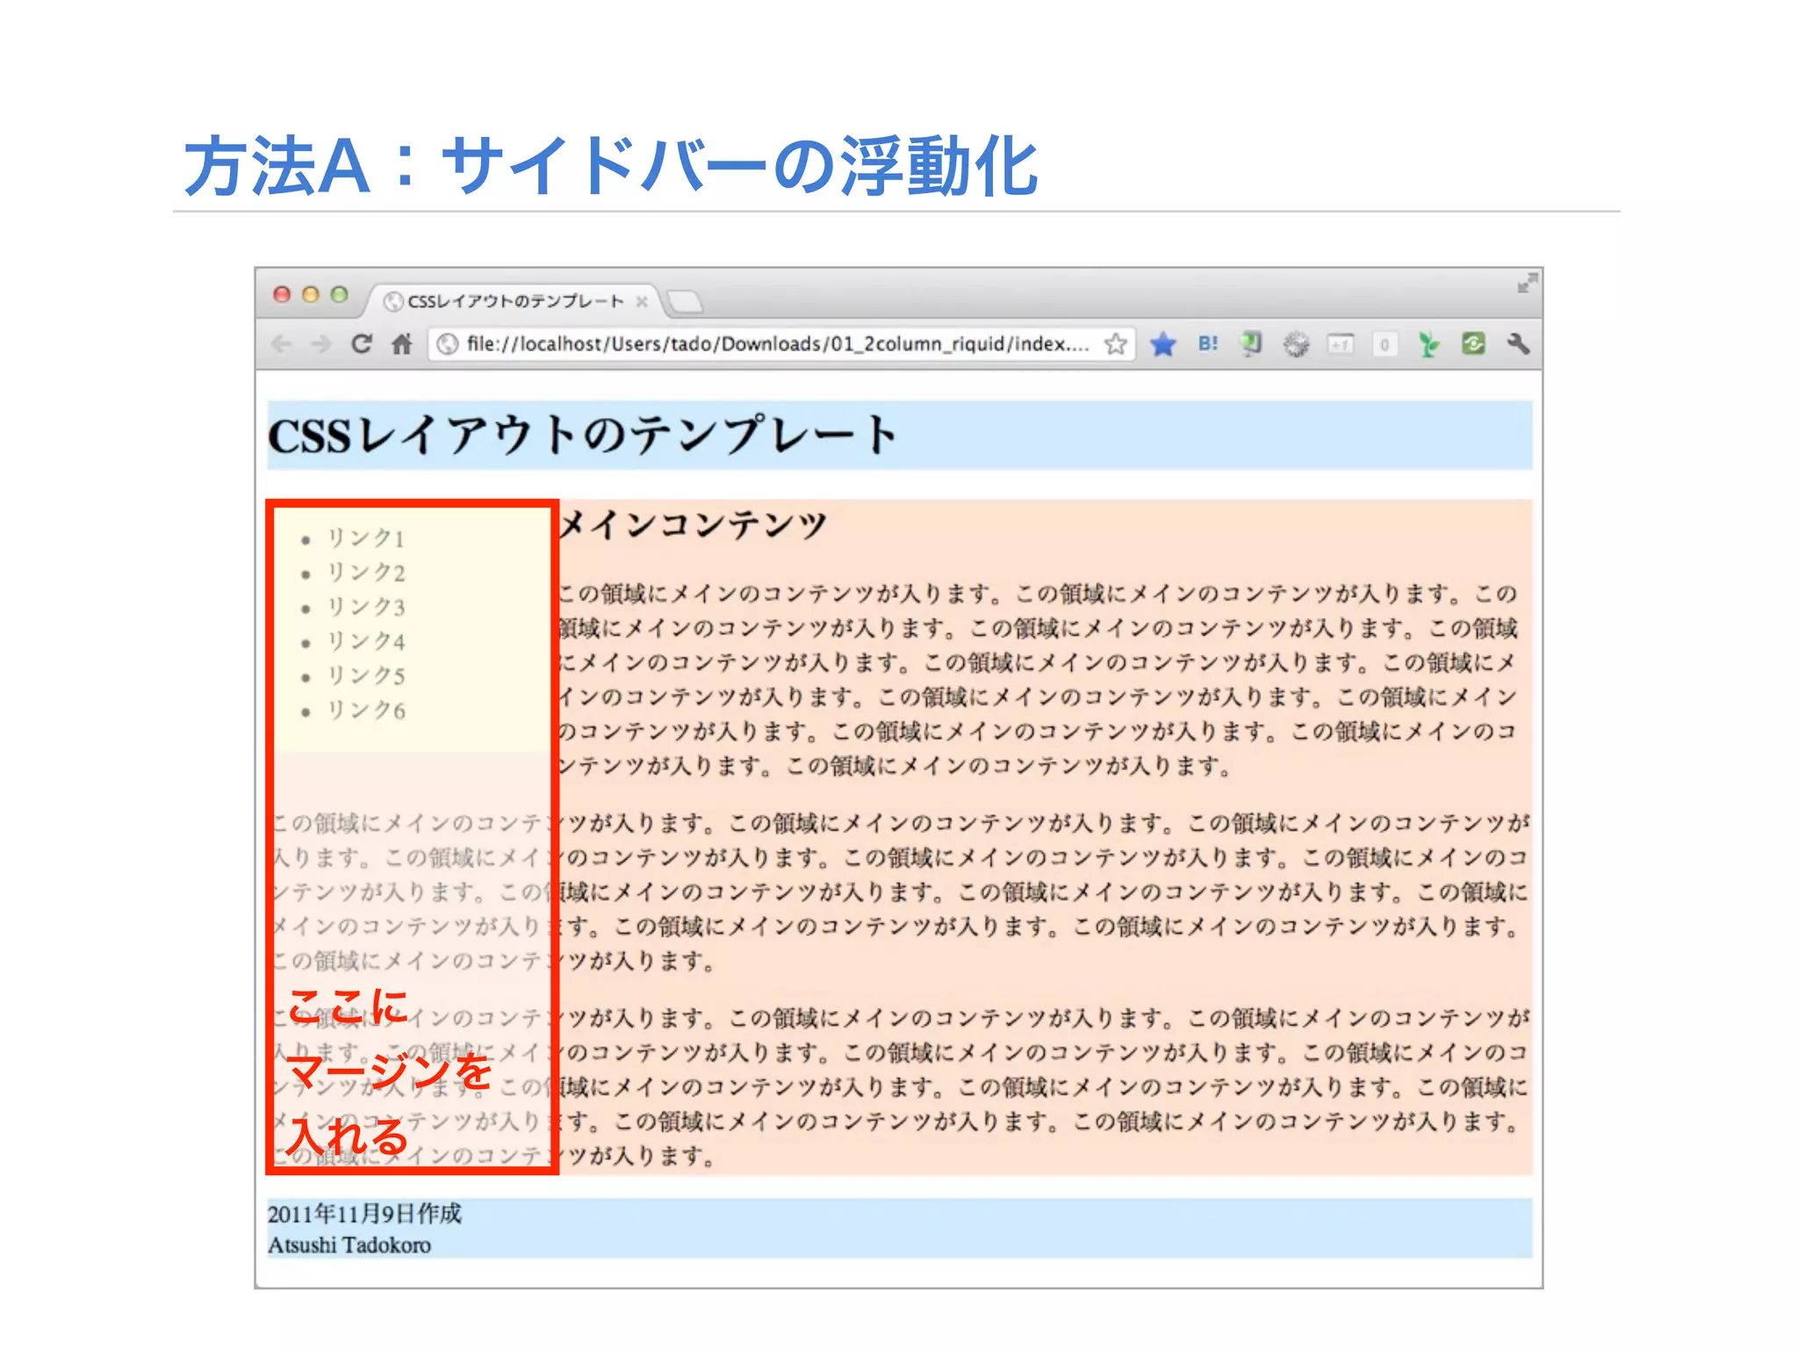Click the green sync extension icon
The image size is (1798, 1349).
1473,344
